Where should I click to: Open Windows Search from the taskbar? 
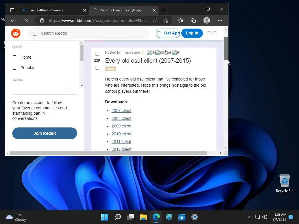117,217
